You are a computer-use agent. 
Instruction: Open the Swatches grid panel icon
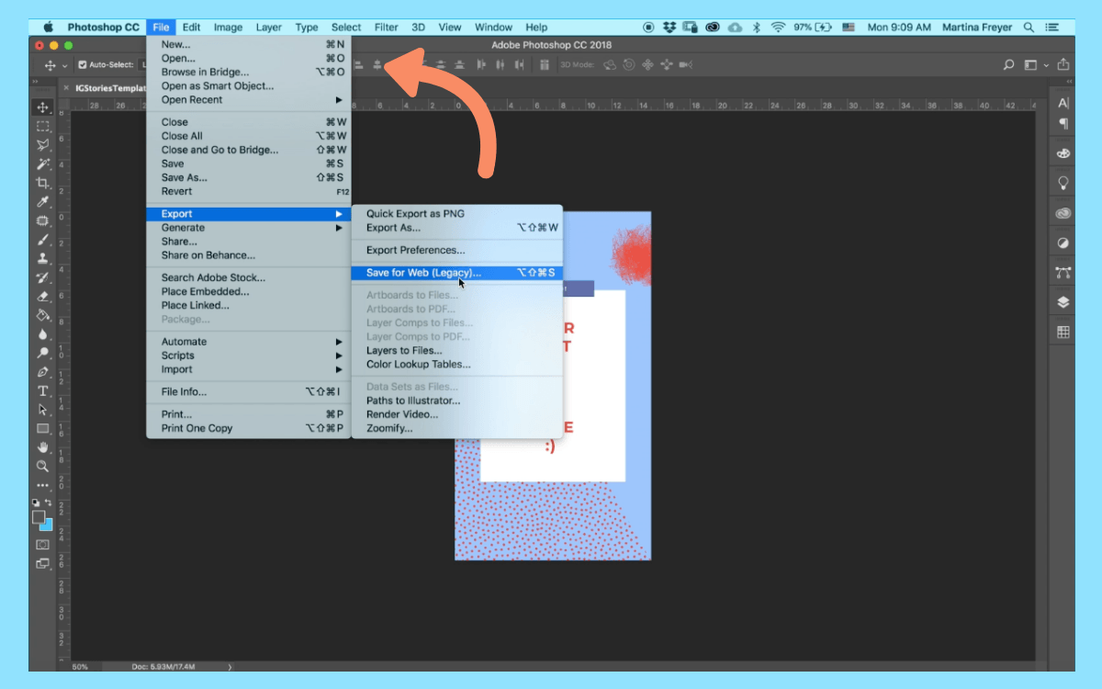1063,333
